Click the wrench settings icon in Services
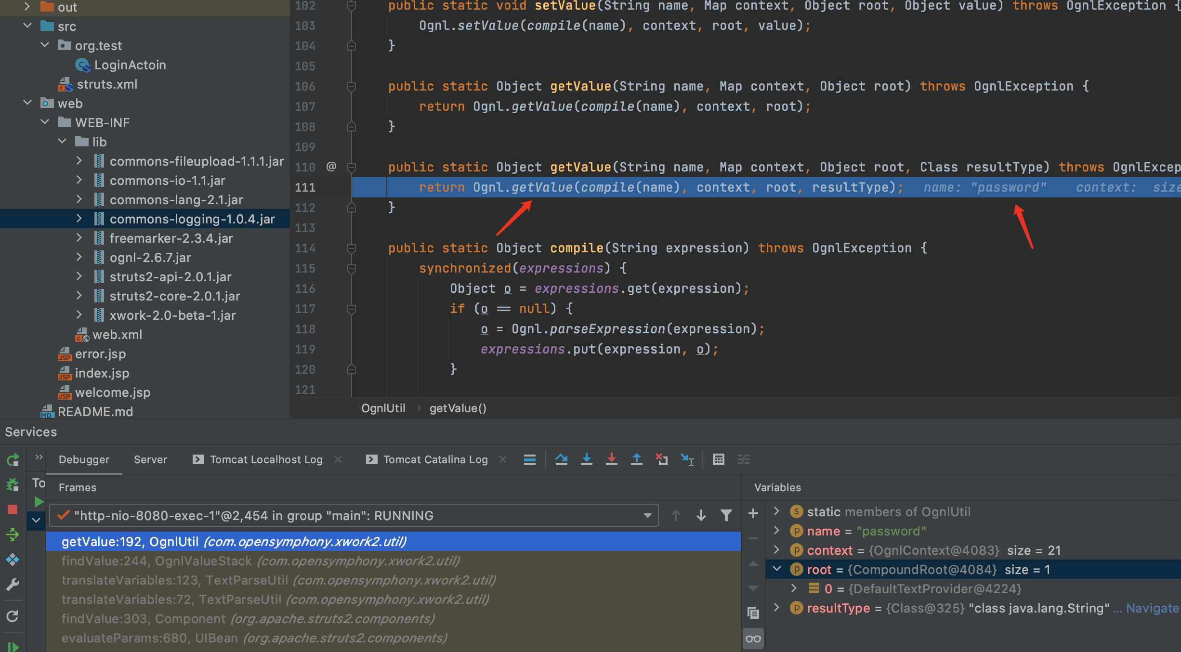1181x652 pixels. tap(13, 585)
